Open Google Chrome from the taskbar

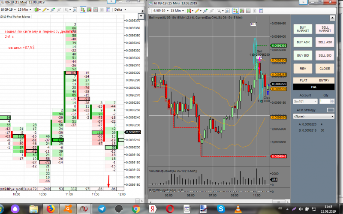tap(135, 209)
